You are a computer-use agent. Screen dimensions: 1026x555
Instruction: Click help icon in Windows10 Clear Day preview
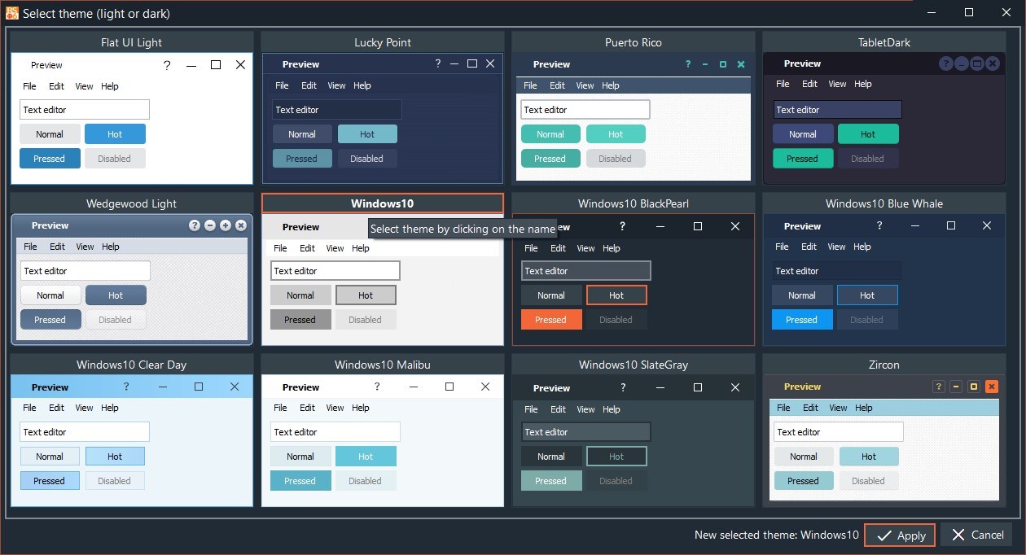(126, 387)
